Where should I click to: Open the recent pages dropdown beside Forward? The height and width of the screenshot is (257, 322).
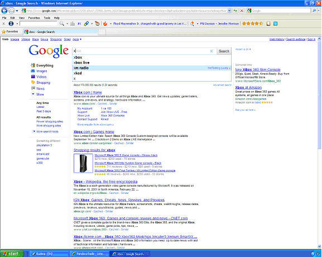(17, 11)
